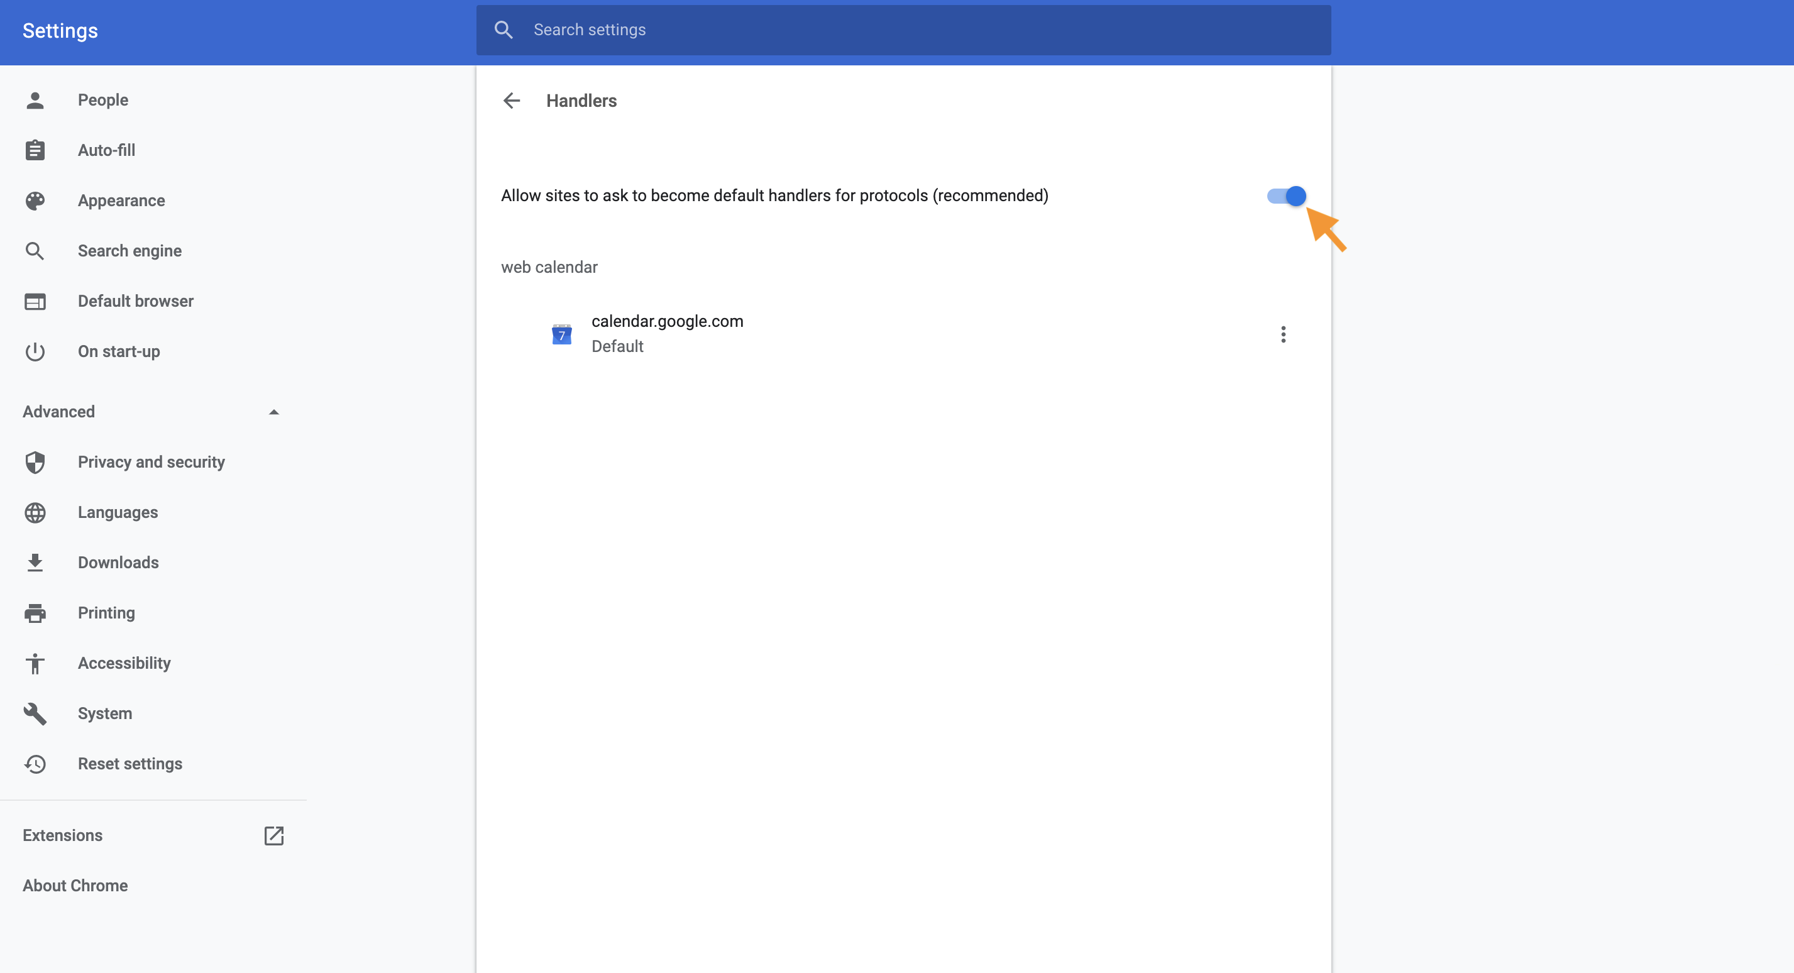
Task: Click the allow sites handlers description text
Action: coord(774,196)
